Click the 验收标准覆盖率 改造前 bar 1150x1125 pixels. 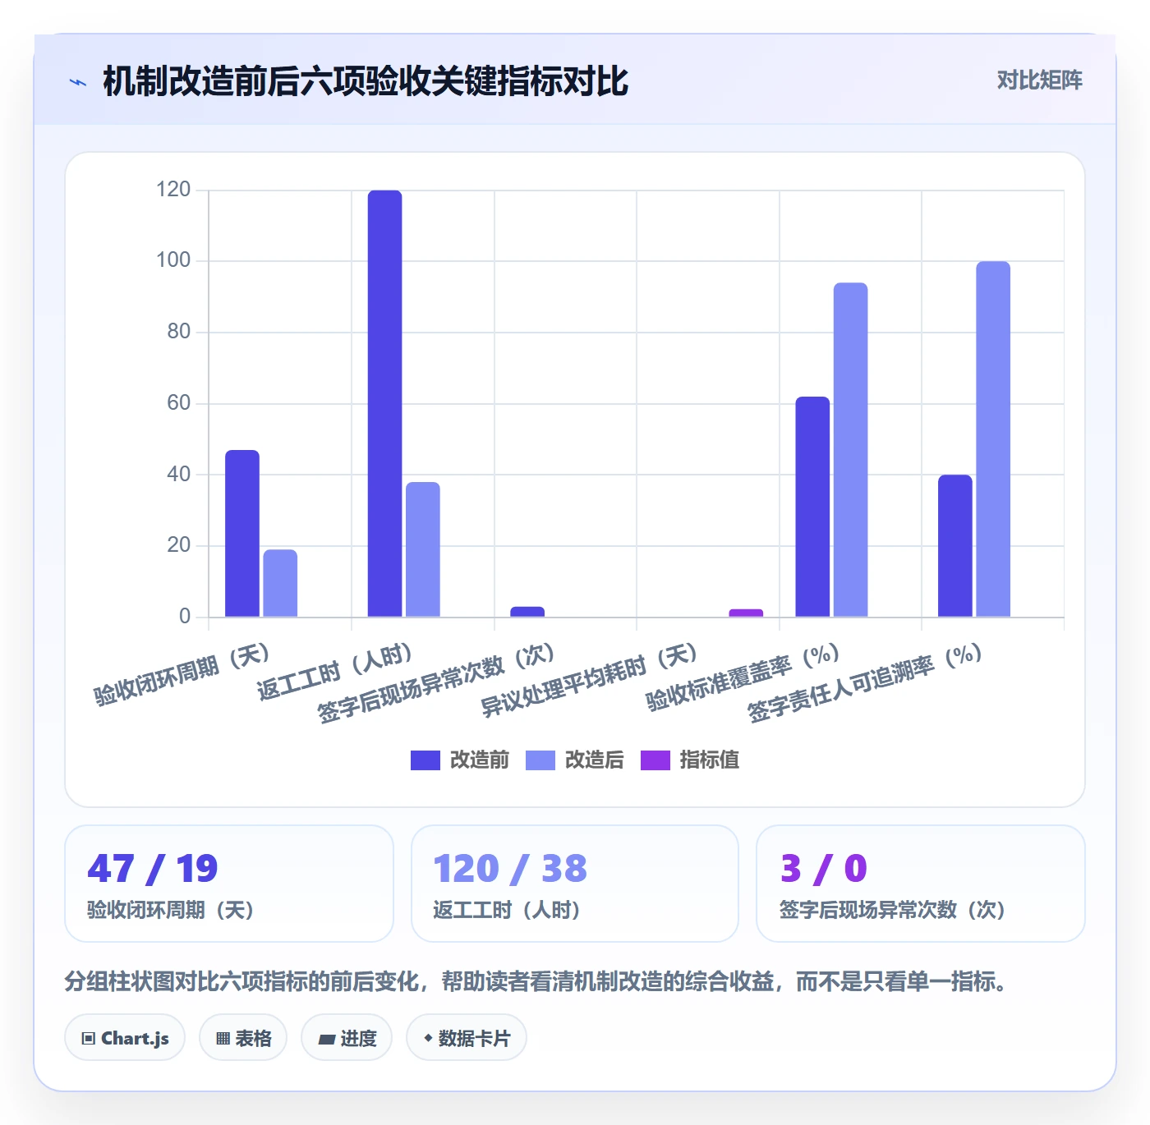(x=812, y=507)
